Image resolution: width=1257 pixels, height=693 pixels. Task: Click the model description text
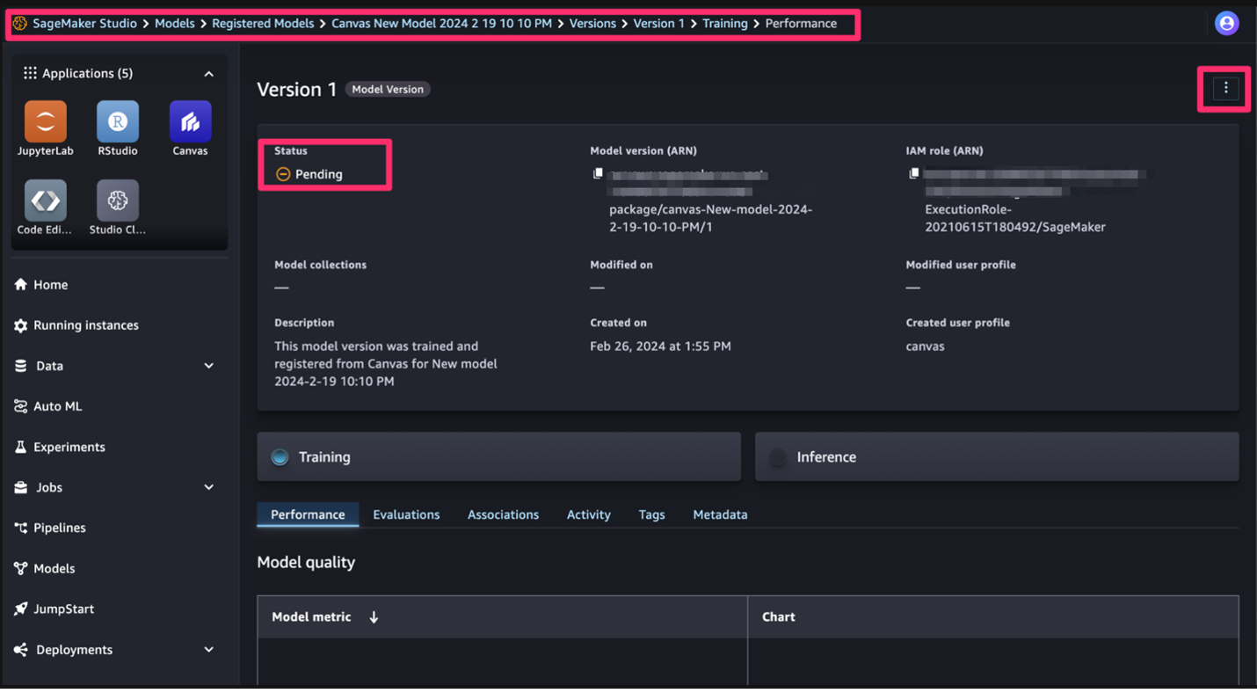386,364
